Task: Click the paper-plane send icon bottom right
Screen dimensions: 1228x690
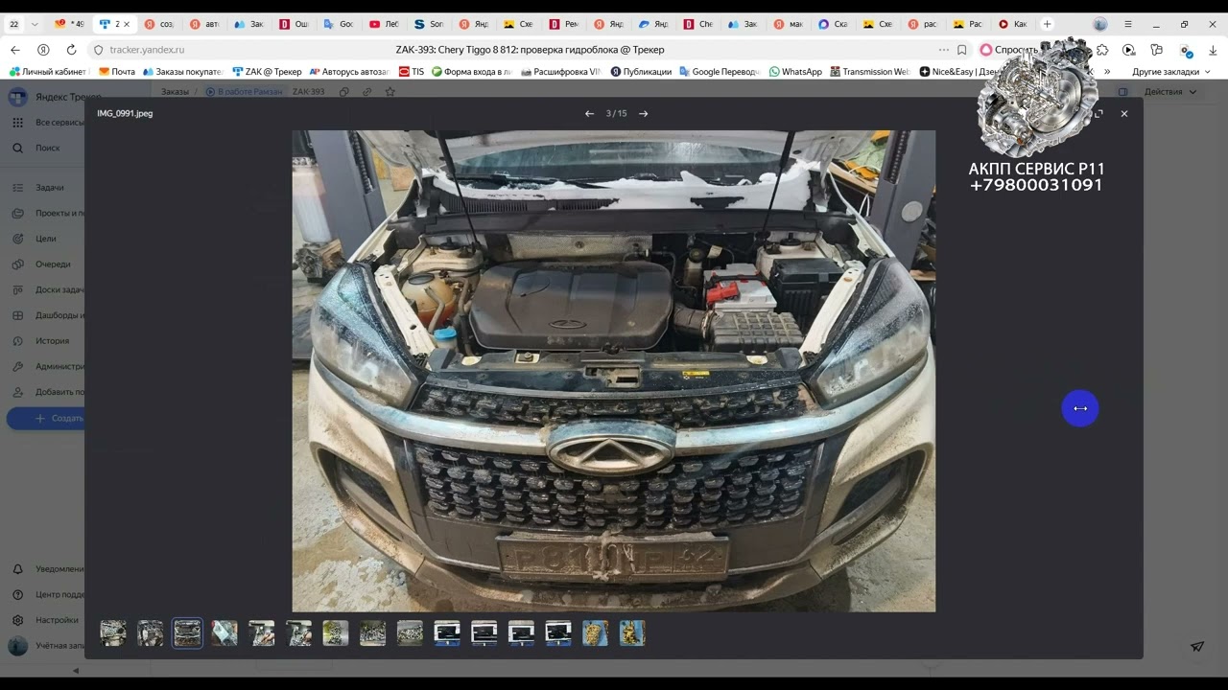Action: [1197, 647]
